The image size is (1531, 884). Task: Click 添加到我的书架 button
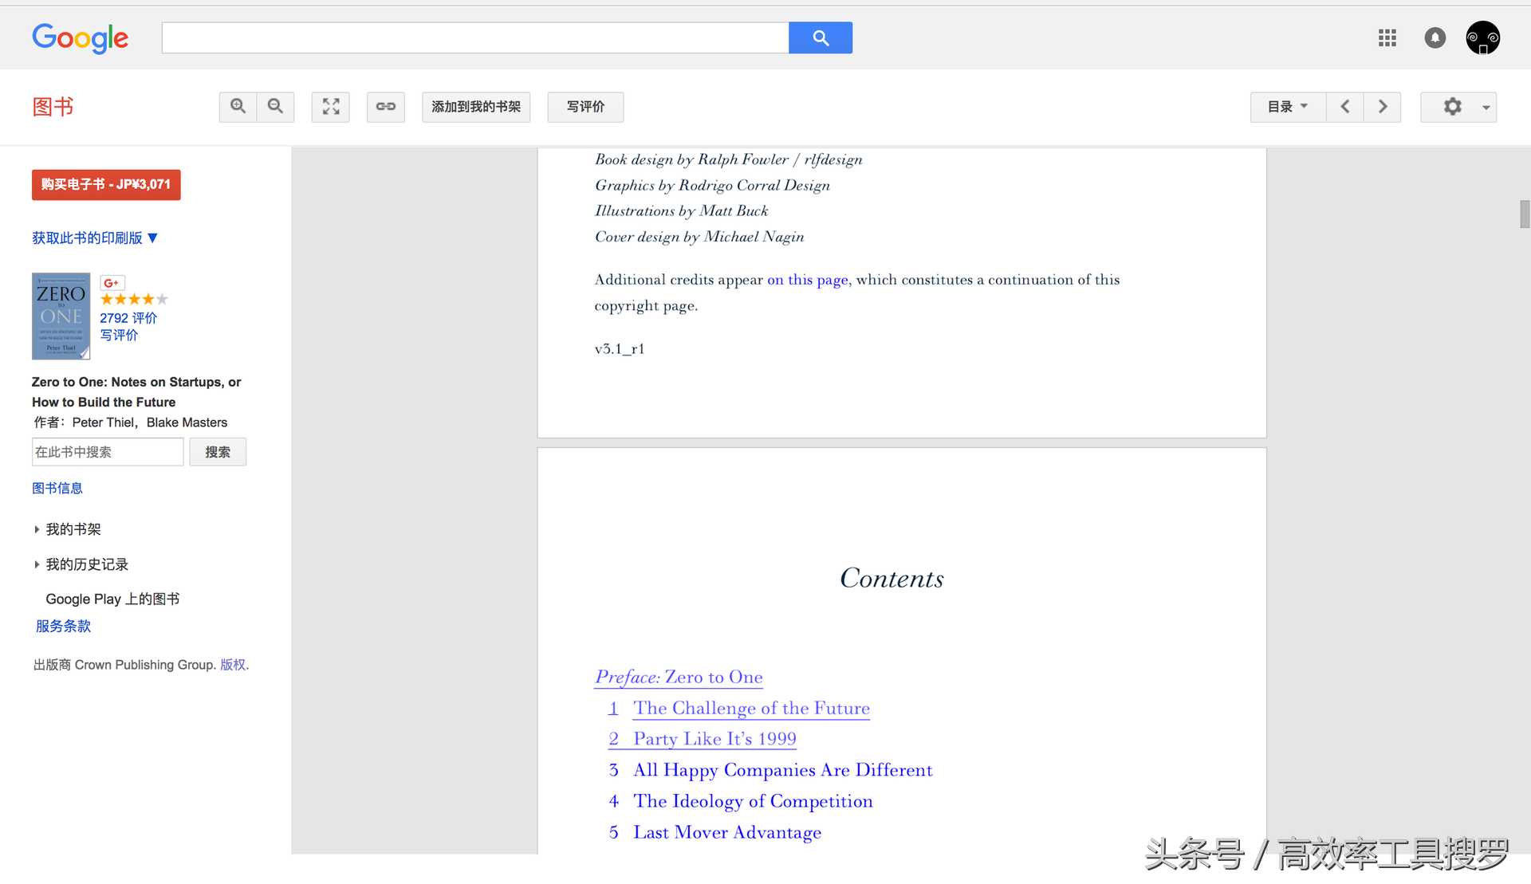click(x=476, y=107)
